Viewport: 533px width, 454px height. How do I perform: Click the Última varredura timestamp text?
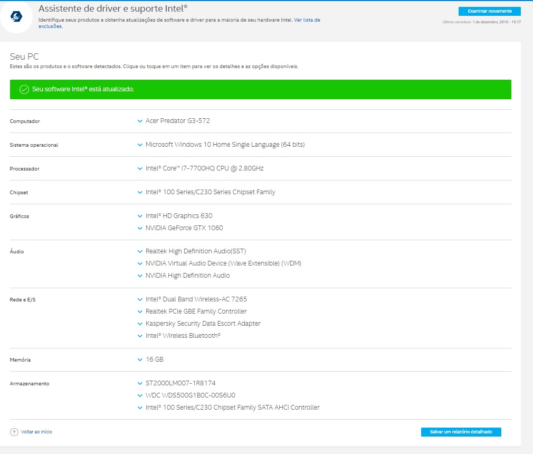482,22
